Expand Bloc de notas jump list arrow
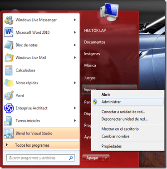The height and width of the screenshot is (169, 167). (x=75, y=45)
